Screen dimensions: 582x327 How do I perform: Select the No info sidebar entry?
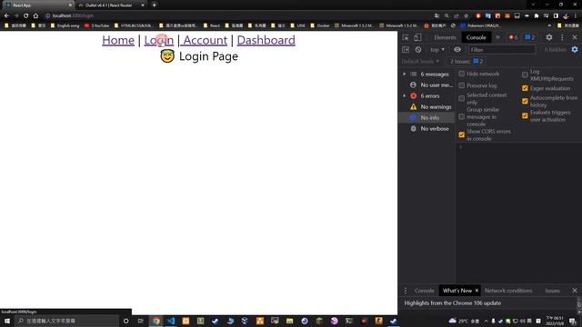pyautogui.click(x=426, y=117)
